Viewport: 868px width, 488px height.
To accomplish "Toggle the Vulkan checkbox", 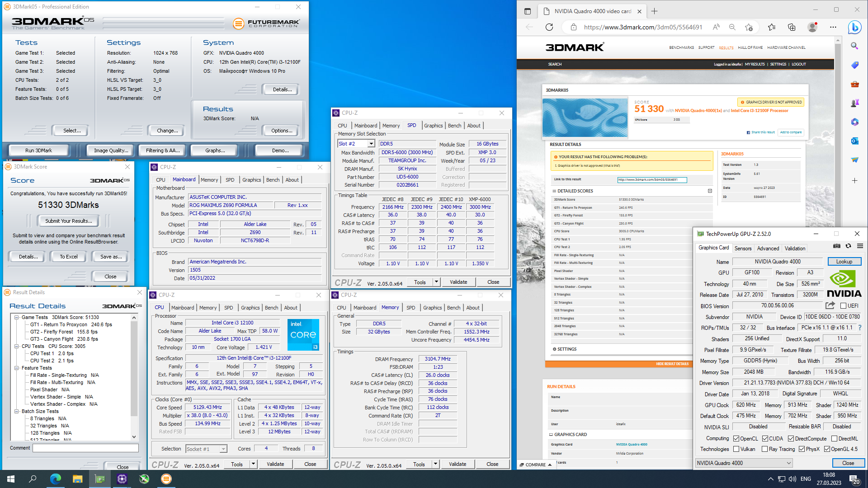I will [x=736, y=449].
